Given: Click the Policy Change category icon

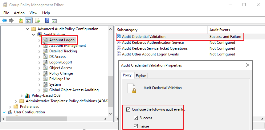Looking at the screenshot, I should click(45, 73).
